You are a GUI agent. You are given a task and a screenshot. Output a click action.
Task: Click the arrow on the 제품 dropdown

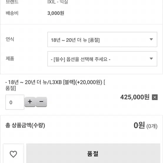point(151,59)
